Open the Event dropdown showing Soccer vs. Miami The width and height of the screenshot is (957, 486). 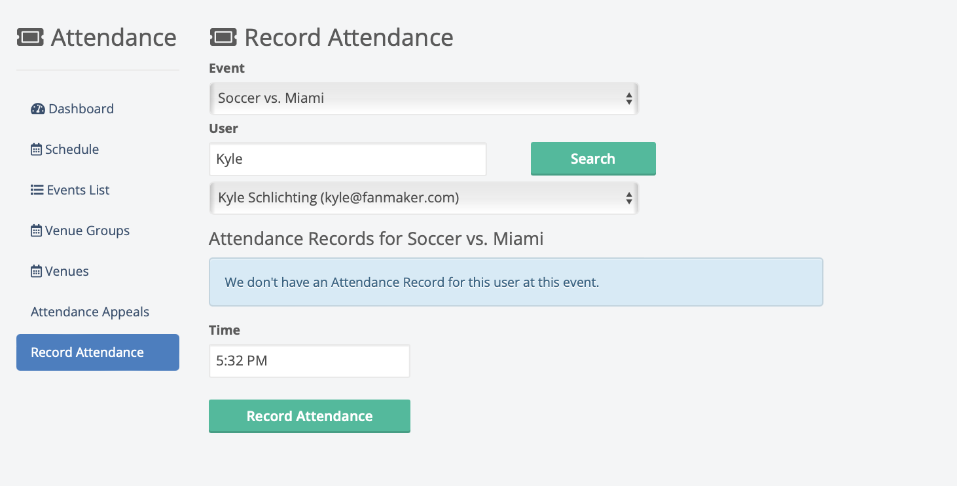pos(424,98)
